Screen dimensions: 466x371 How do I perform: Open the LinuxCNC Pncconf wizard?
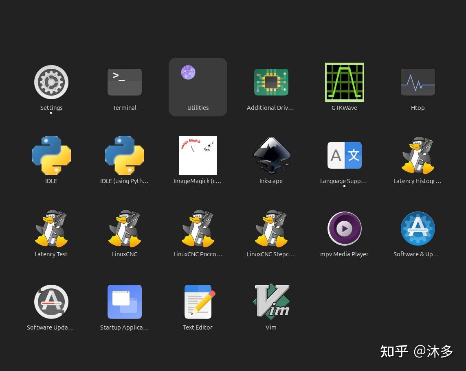[x=198, y=228]
